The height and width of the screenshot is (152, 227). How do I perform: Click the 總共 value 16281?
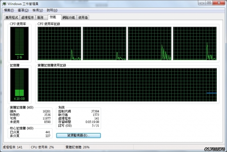[46, 111]
